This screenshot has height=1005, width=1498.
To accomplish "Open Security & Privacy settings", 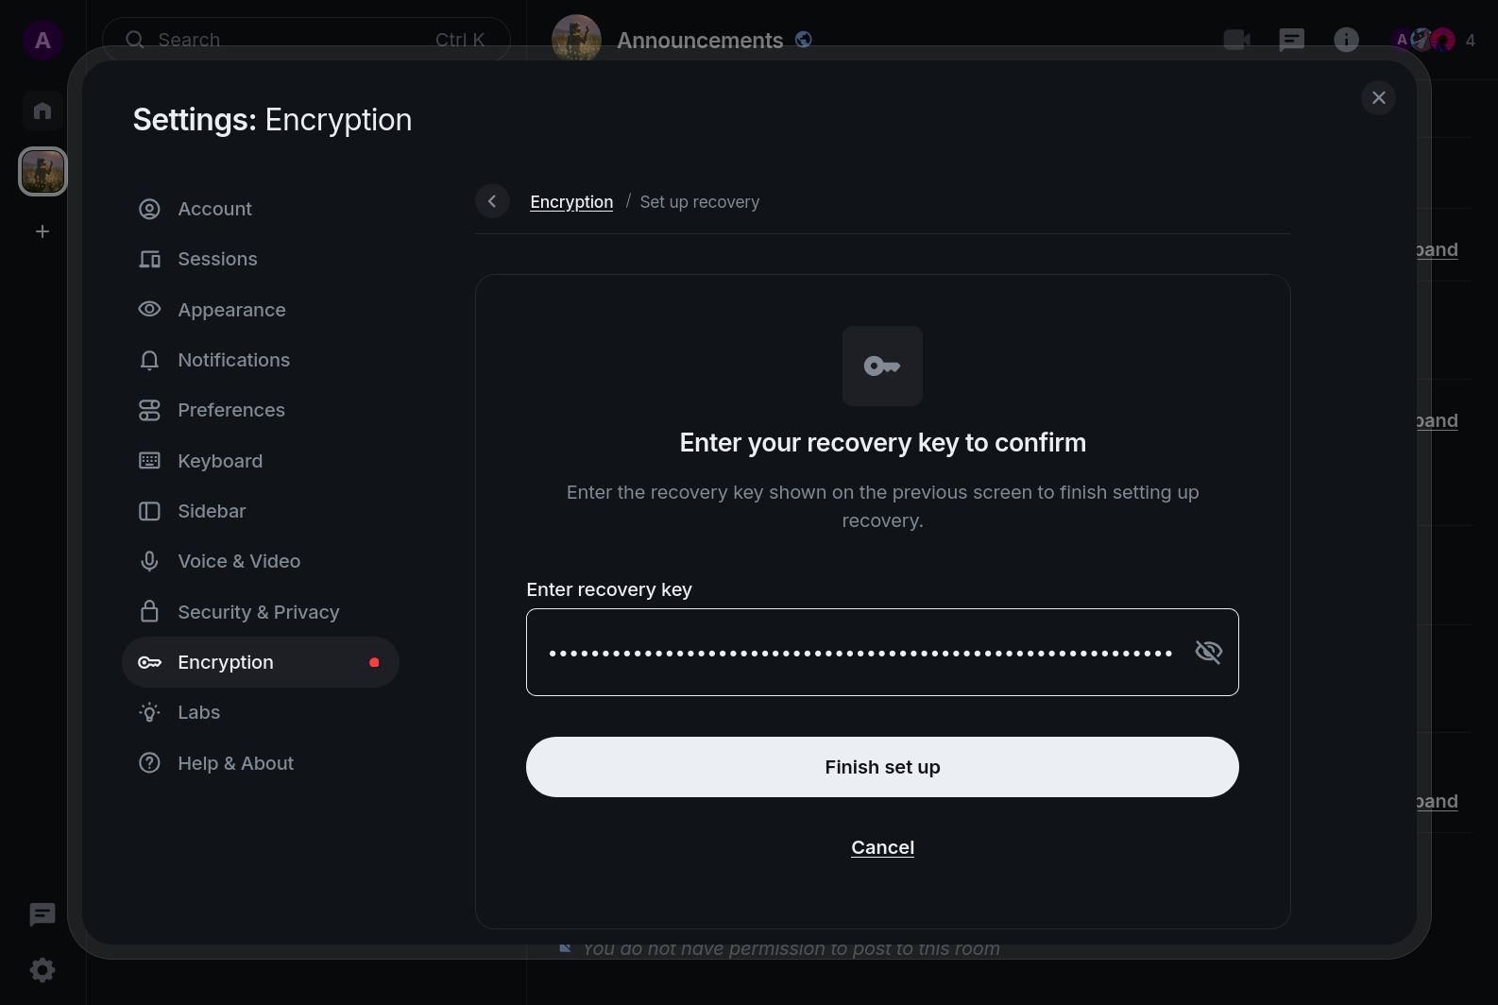I will point(258,612).
